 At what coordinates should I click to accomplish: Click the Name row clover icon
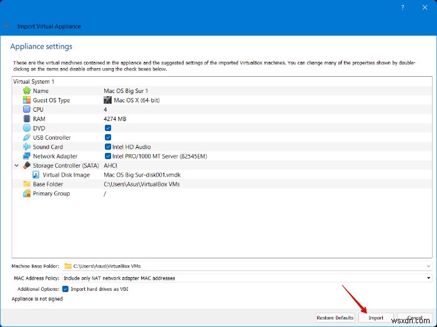[27, 91]
